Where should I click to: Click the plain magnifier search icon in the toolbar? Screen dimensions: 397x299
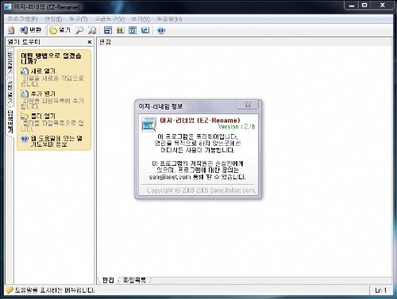pos(79,30)
